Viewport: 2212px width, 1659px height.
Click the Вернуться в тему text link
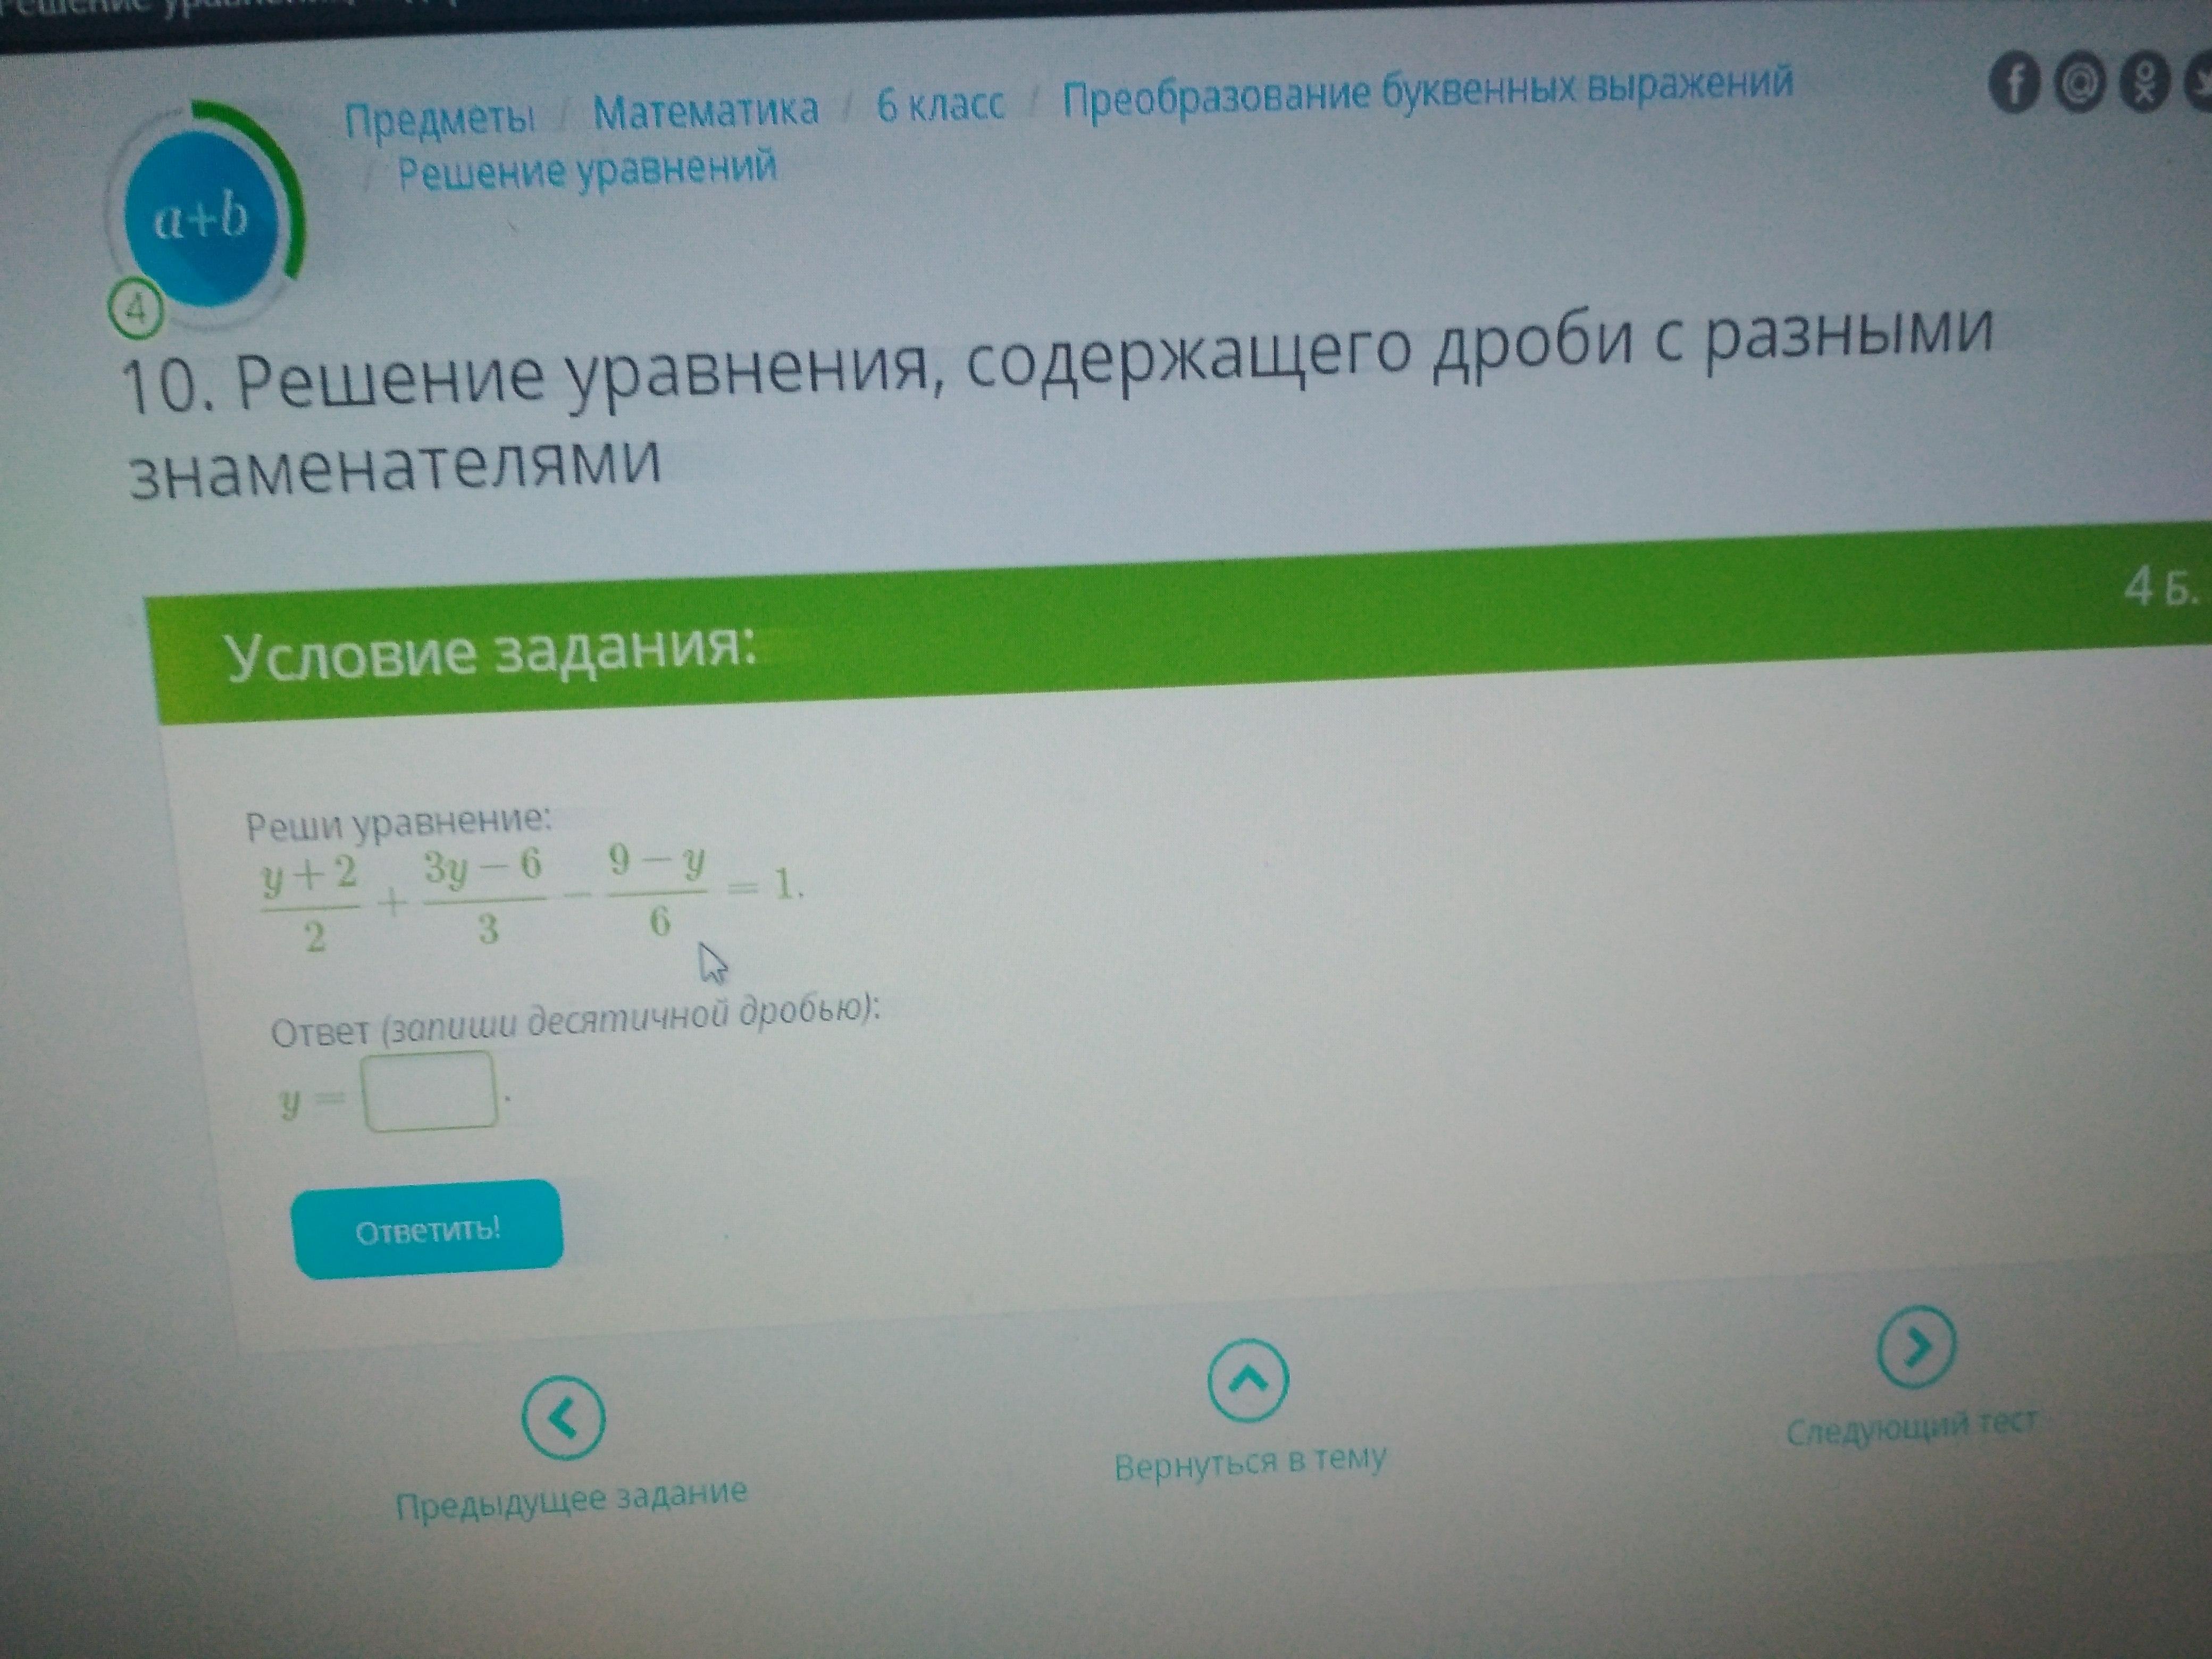coord(1250,1464)
